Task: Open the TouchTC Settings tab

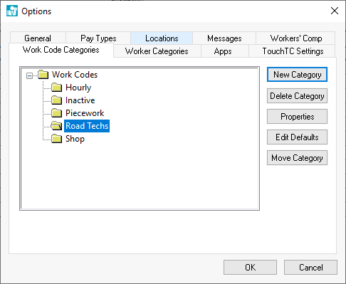Action: (x=293, y=51)
